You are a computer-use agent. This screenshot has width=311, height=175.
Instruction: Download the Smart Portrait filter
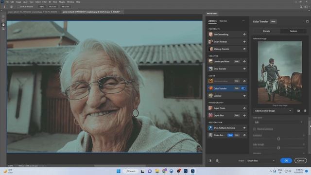tap(244, 42)
